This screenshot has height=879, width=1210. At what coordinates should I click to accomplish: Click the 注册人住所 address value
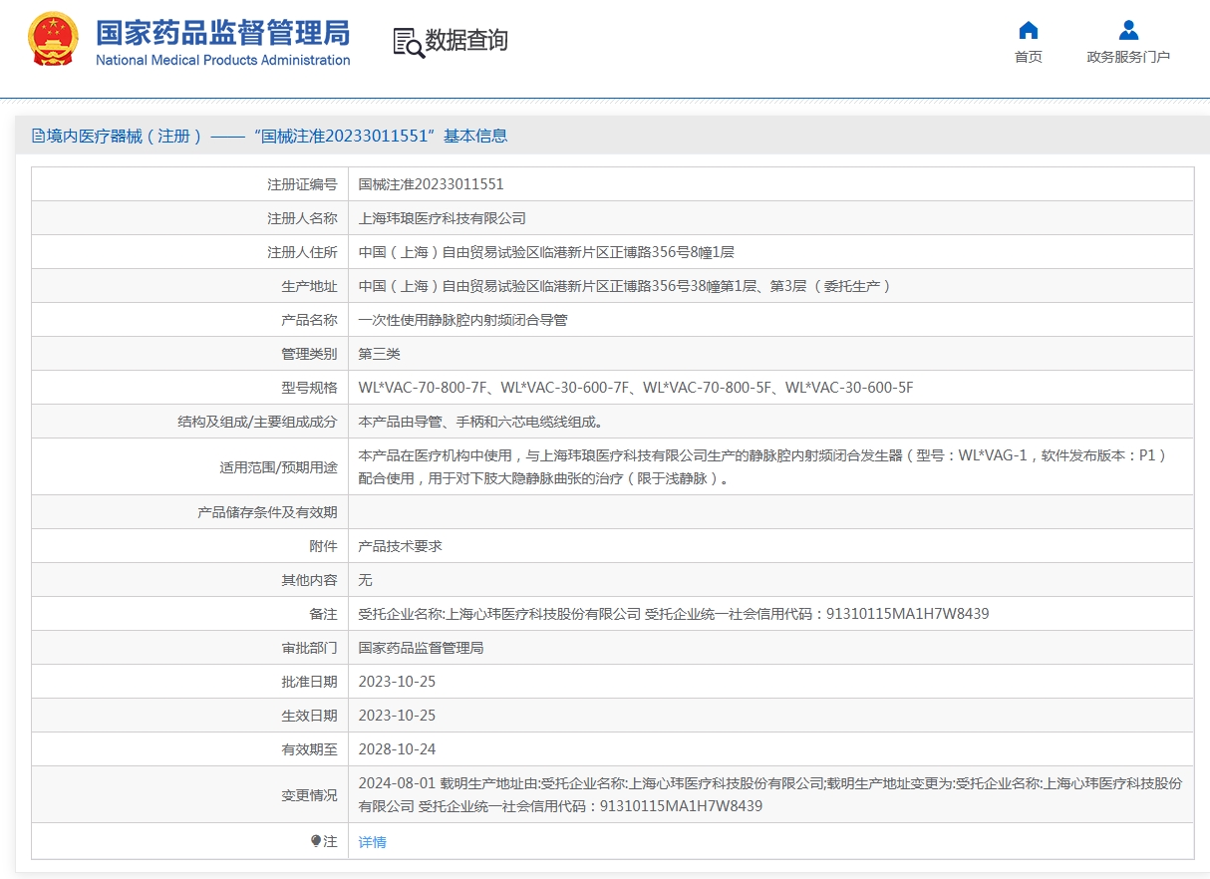(x=547, y=252)
